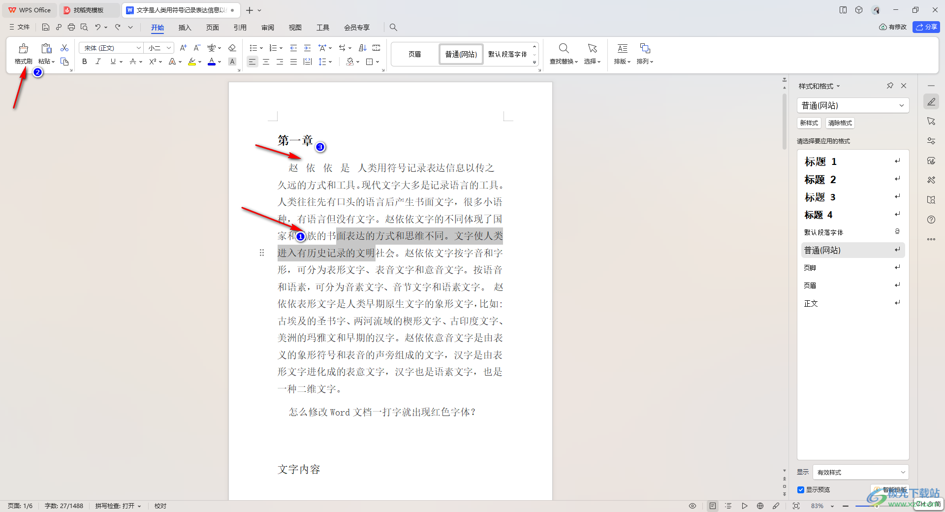The width and height of the screenshot is (945, 512).
Task: Select the 页眉 style in ribbon gallery
Action: tap(415, 54)
